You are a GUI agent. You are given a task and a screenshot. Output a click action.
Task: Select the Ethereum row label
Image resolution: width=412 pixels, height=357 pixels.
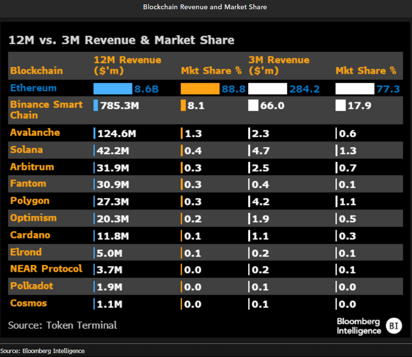33,88
